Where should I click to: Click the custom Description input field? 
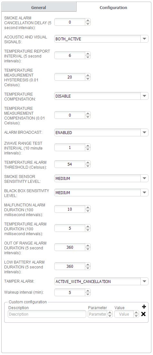(47, 314)
